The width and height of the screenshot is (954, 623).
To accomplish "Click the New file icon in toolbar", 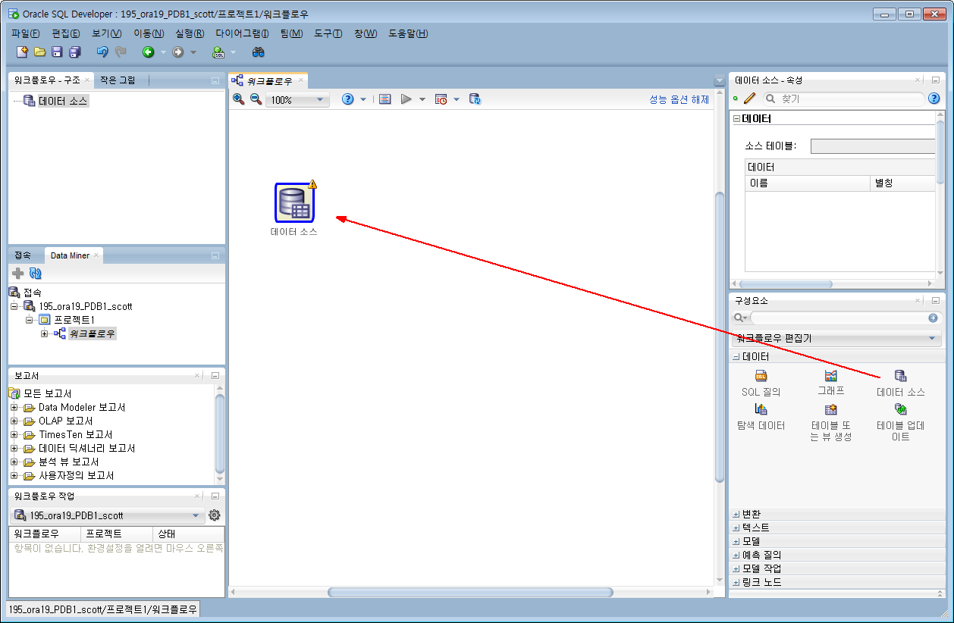I will tap(23, 52).
